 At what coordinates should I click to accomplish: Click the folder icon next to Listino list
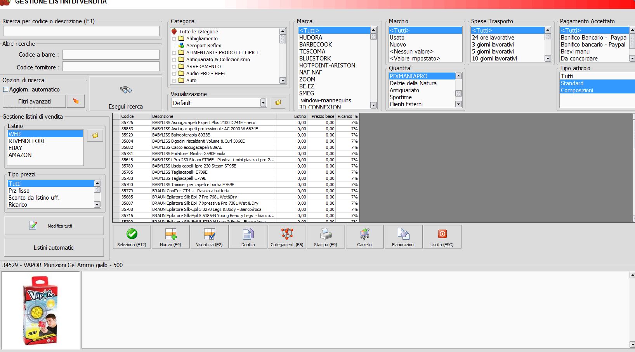point(95,135)
